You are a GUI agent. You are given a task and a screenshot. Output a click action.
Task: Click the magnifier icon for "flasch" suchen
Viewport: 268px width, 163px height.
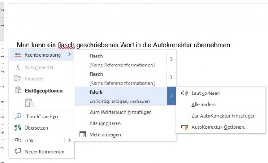(17, 116)
